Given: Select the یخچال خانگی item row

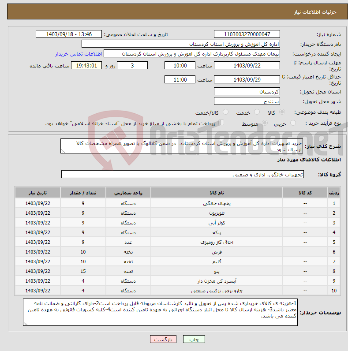Looking at the screenshot, I should click(177, 203).
